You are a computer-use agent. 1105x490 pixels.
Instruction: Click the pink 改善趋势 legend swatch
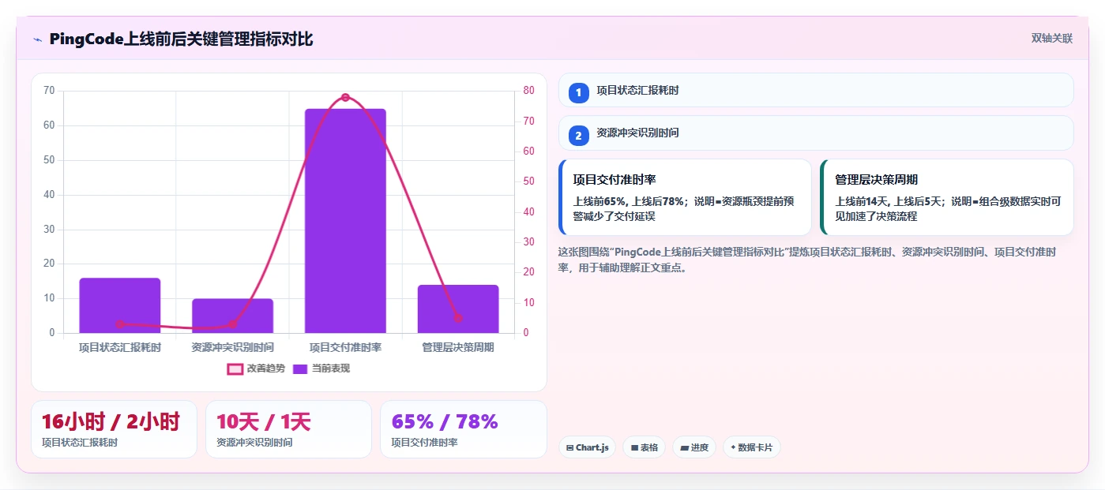[x=235, y=368]
